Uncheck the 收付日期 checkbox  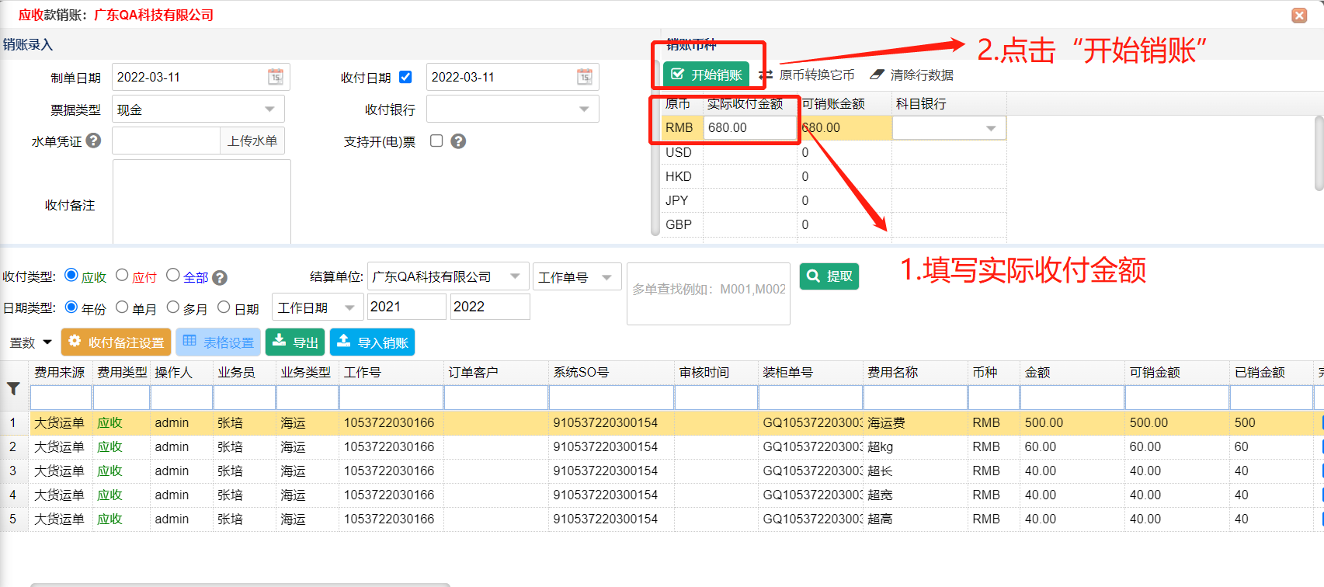(405, 77)
